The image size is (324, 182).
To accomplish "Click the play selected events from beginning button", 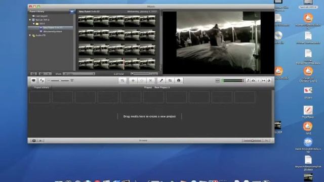I will (49, 74).
